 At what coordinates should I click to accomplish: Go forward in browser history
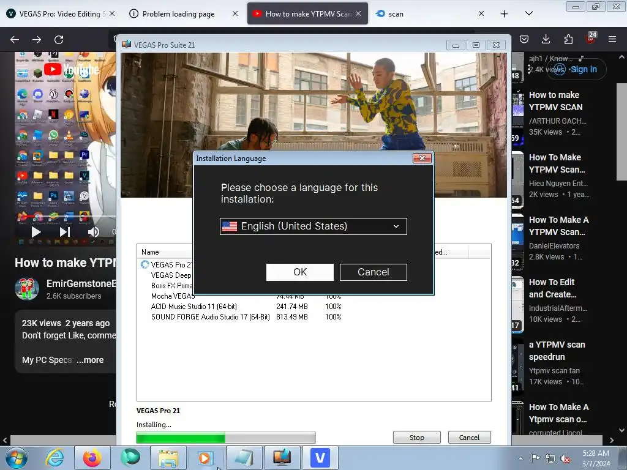coord(37,40)
